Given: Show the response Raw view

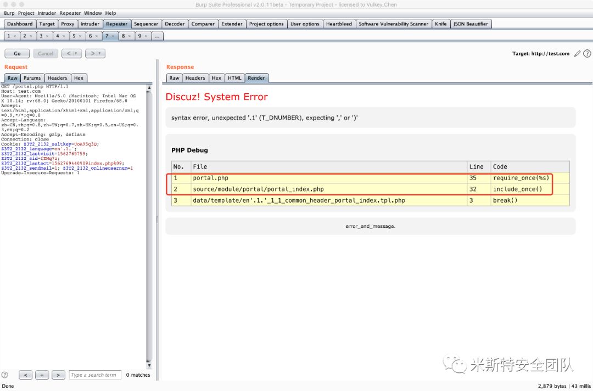Looking at the screenshot, I should tap(175, 78).
